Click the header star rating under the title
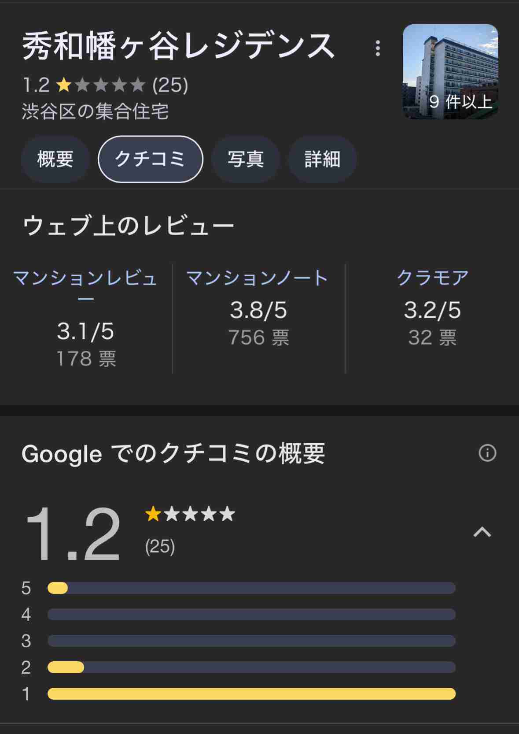 101,85
